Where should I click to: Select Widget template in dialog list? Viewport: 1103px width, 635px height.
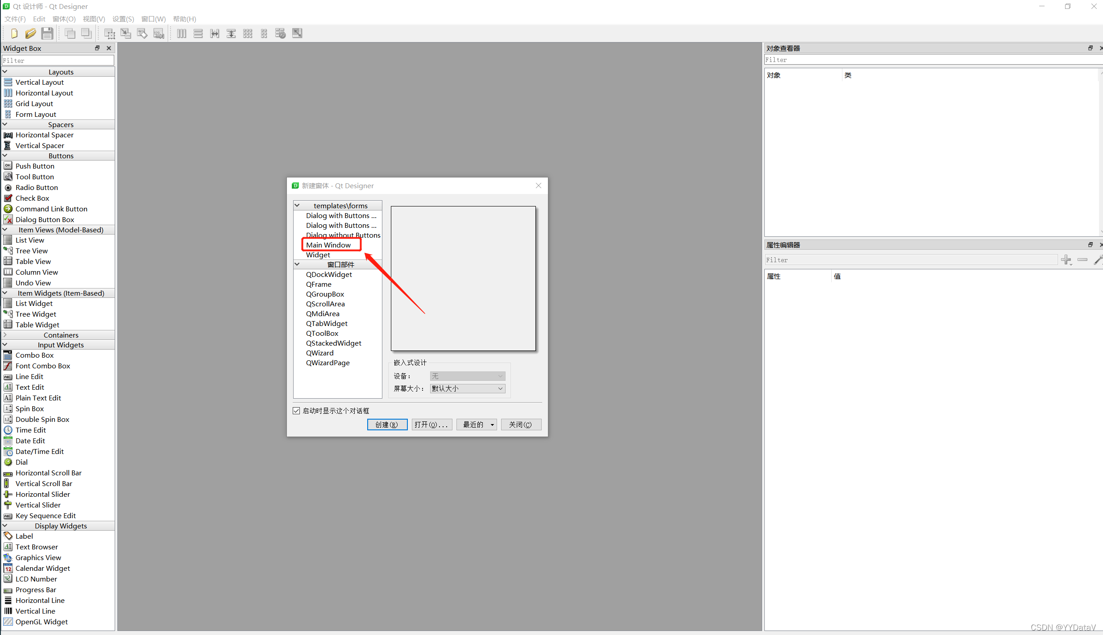pyautogui.click(x=318, y=255)
